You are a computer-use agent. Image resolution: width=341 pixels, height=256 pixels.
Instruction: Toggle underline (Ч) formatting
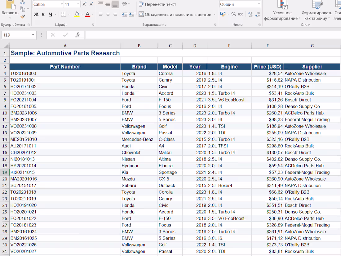51,14
